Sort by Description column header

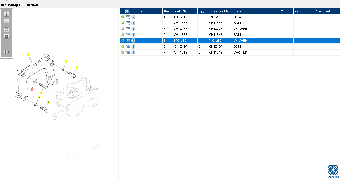[x=253, y=11]
